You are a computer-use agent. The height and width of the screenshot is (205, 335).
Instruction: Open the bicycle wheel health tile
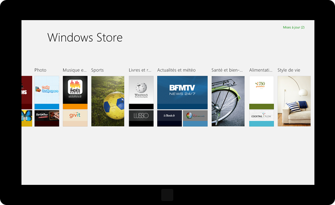pyautogui.click(x=228, y=101)
